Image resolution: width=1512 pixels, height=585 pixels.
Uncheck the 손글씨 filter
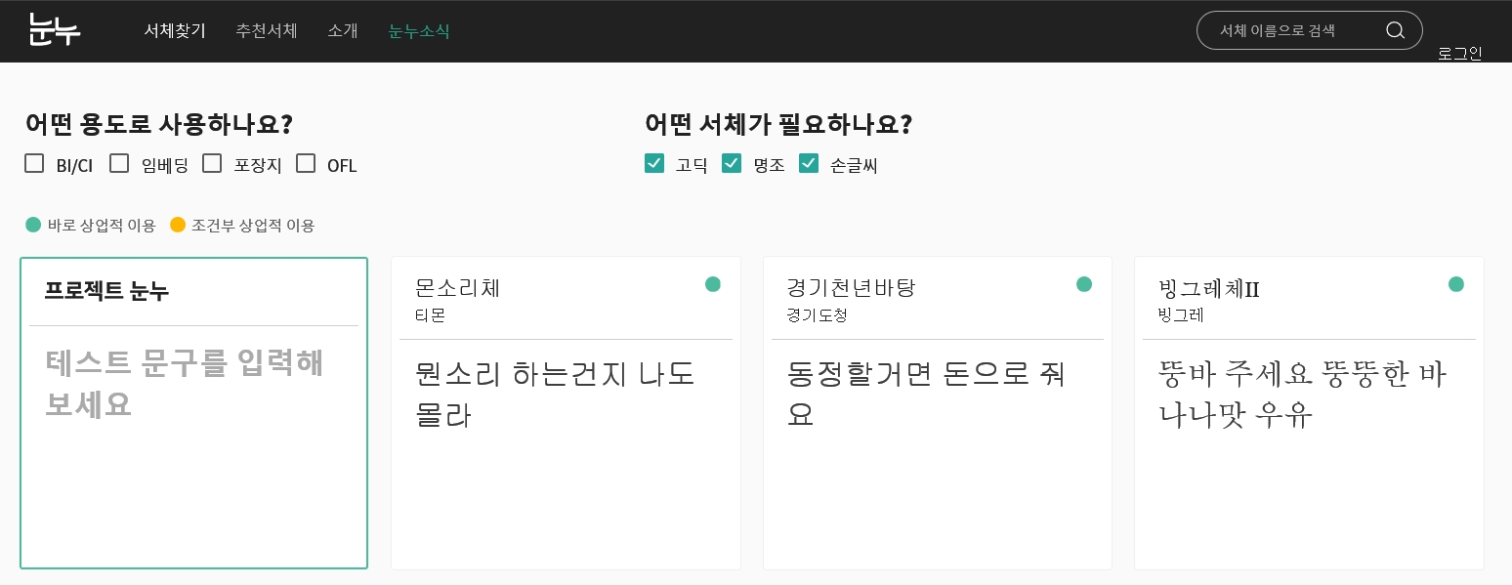[809, 164]
